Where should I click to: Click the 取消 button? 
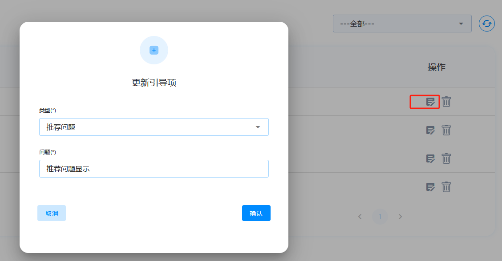tap(52, 213)
